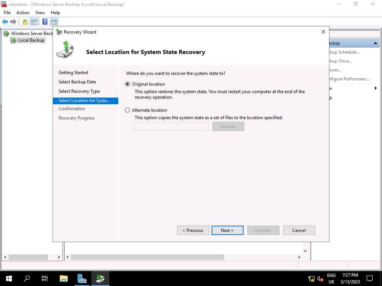This screenshot has height=286, width=382.
Task: Select the Alternate location radio button
Action: pos(128,110)
